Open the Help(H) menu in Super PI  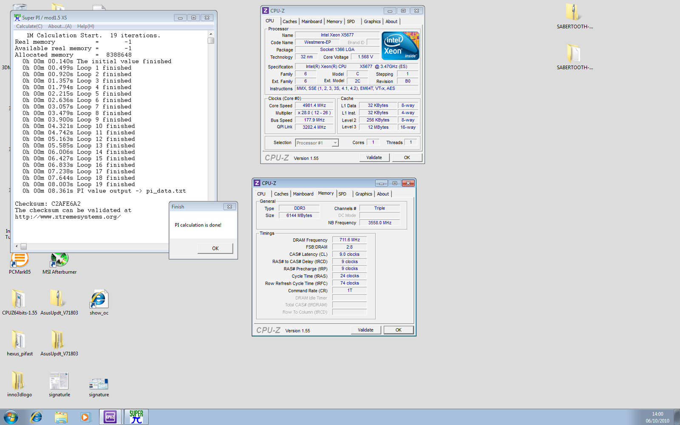coord(85,26)
